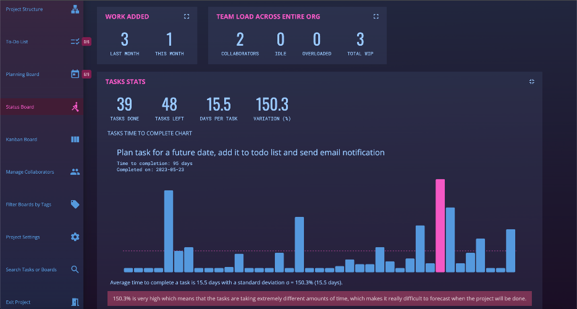Go to Manage Collaborators menu item

coord(30,172)
